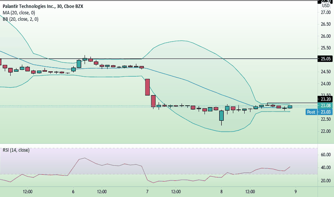
Task: Click the Post 23.03 post-market price tag
Action: [319, 112]
